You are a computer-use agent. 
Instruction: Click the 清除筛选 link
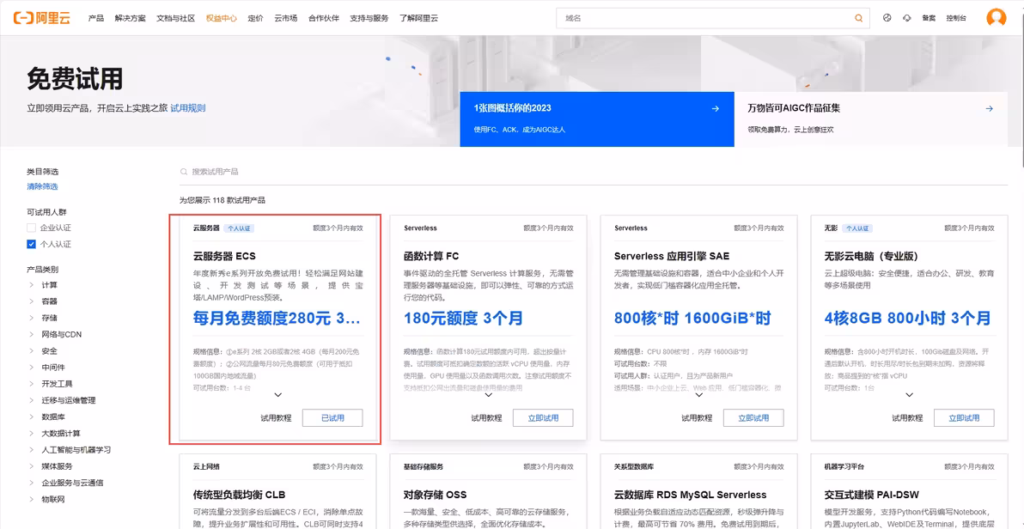[x=42, y=187]
